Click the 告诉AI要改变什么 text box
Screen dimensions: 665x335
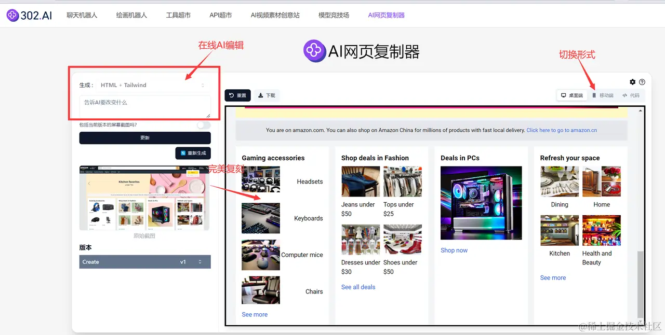[x=145, y=107]
